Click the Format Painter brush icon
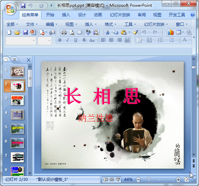The image size is (199, 186). tap(135, 32)
